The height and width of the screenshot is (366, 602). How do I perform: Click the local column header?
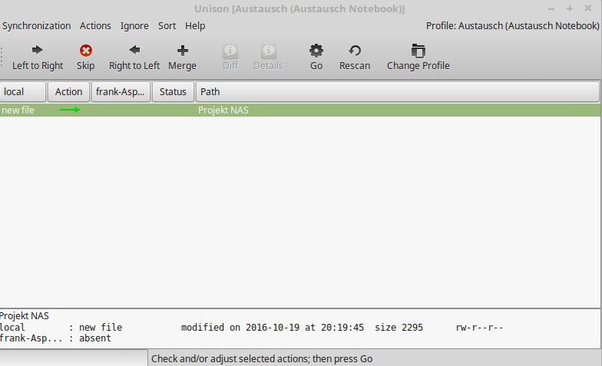23,92
